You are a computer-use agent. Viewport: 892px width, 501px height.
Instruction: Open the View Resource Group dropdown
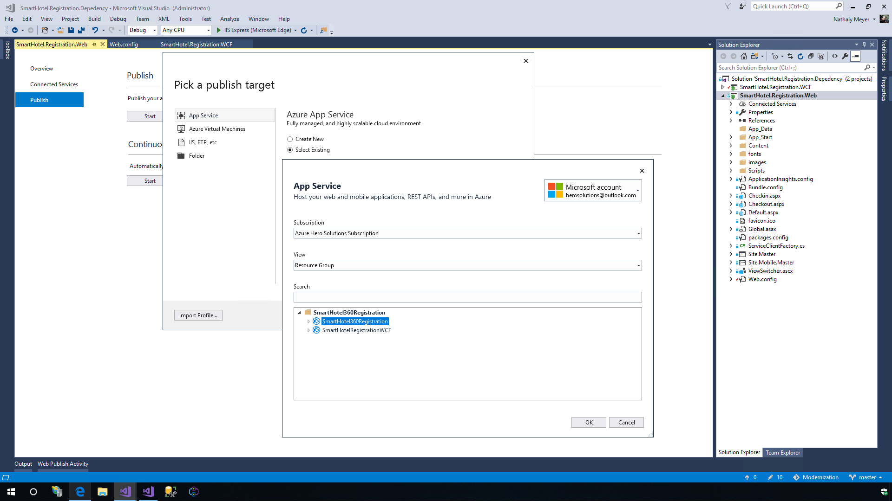tap(467, 265)
